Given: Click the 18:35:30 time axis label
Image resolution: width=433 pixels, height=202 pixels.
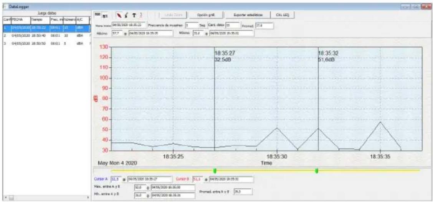Looking at the screenshot, I should click(277, 156).
